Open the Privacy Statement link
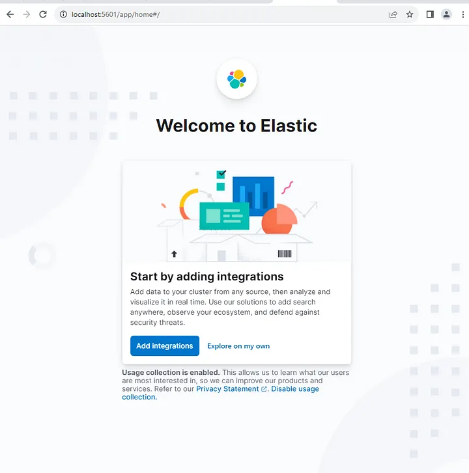Image resolution: width=469 pixels, height=473 pixels. [227, 389]
